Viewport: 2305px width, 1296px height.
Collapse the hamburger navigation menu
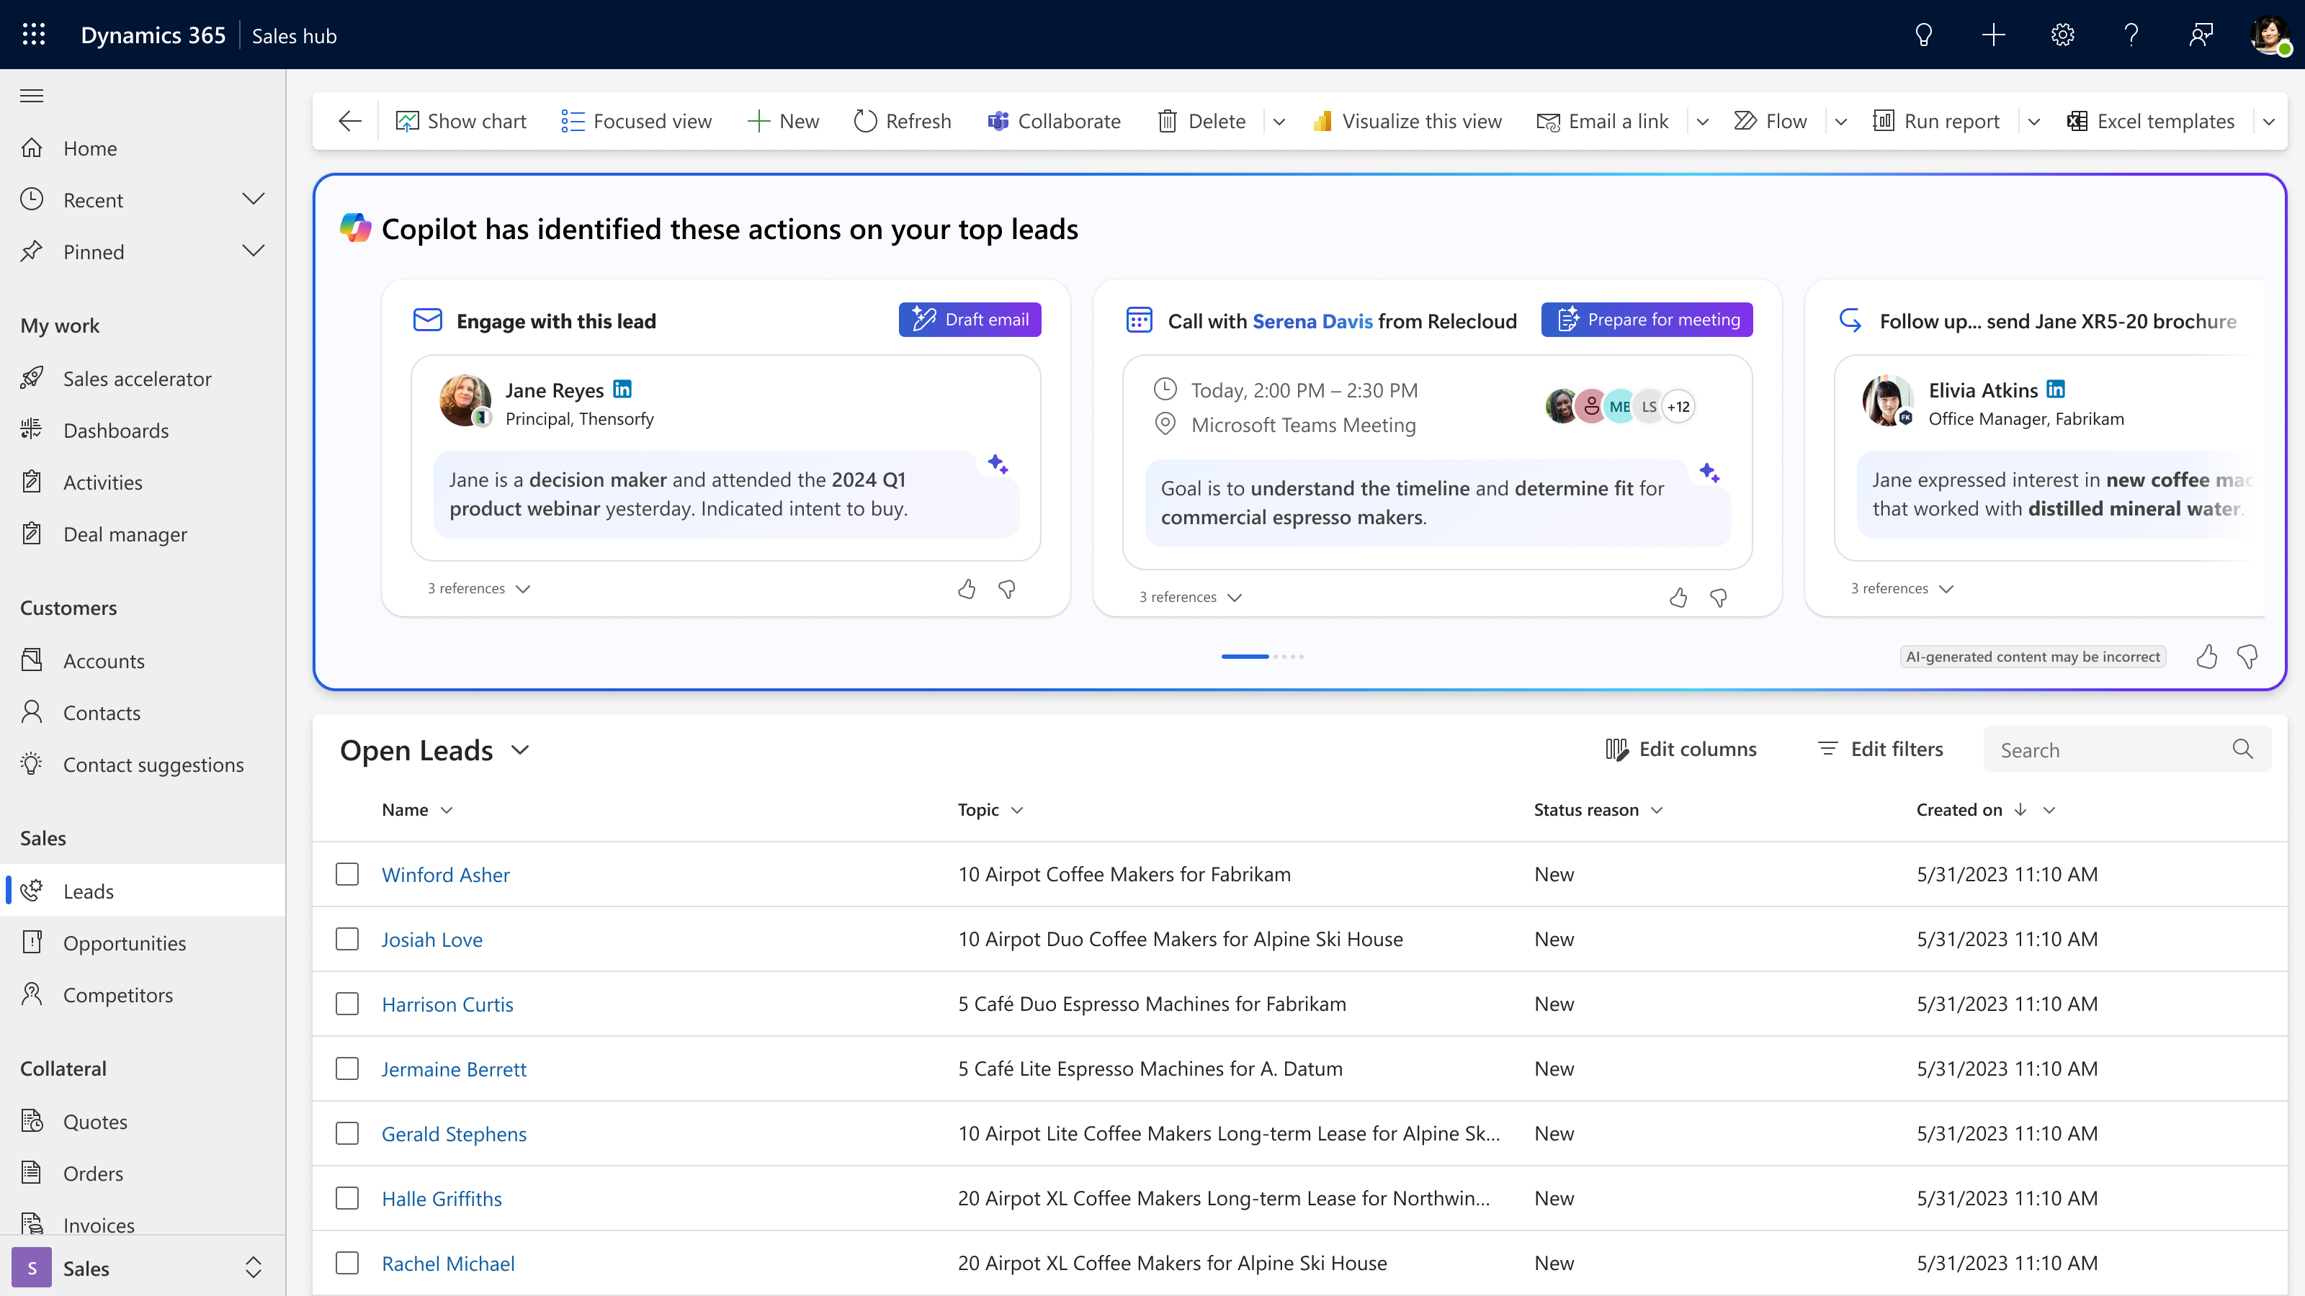(31, 96)
